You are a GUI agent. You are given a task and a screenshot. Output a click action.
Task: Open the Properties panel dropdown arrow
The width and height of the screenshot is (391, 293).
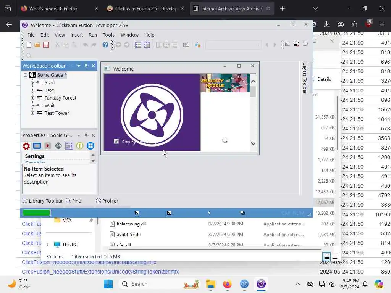click(79, 135)
